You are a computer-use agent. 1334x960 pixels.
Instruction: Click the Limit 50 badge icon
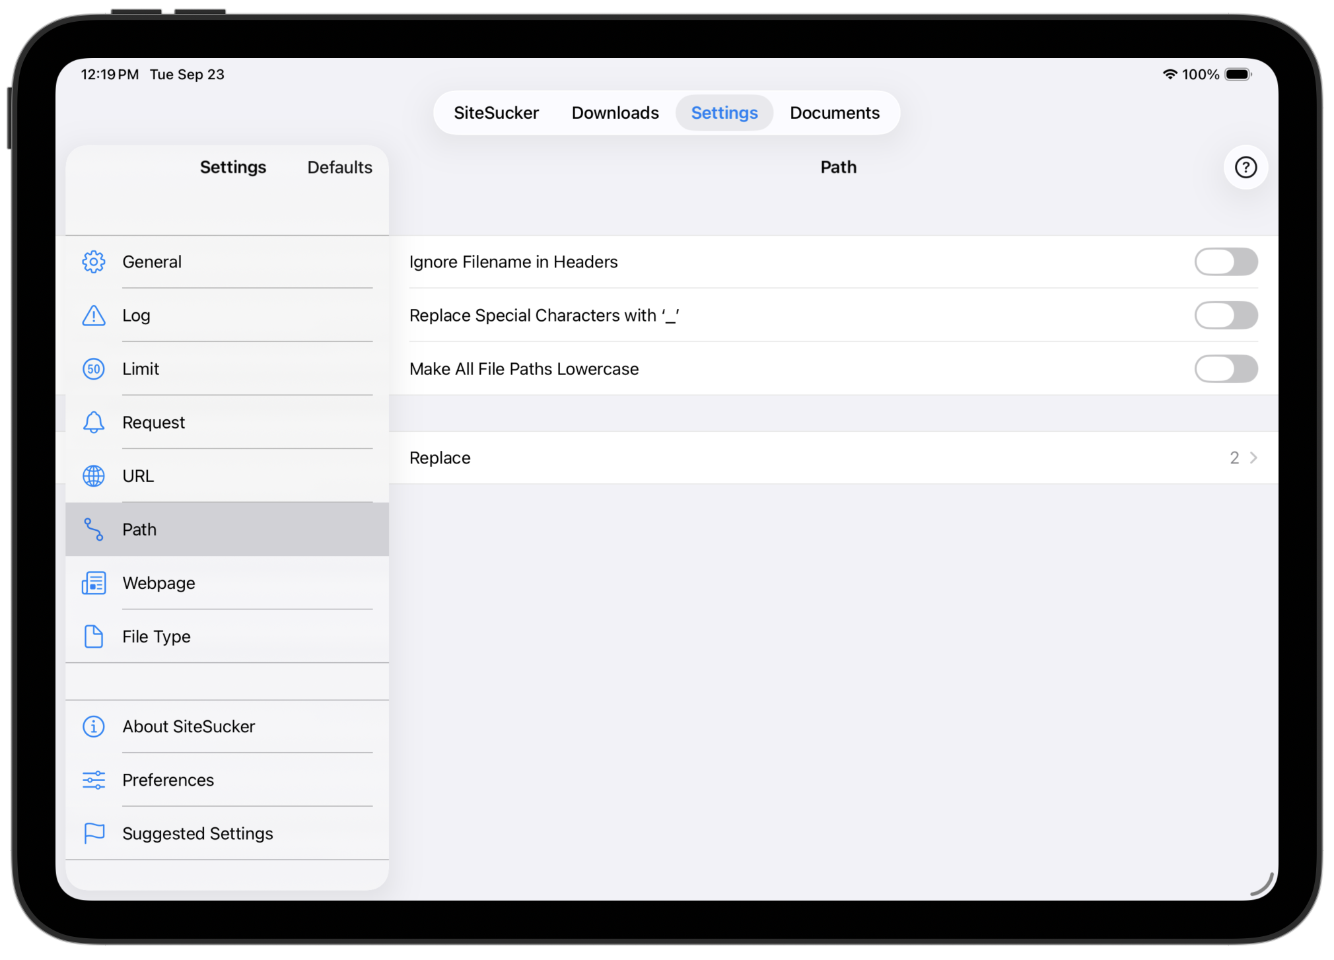tap(94, 369)
